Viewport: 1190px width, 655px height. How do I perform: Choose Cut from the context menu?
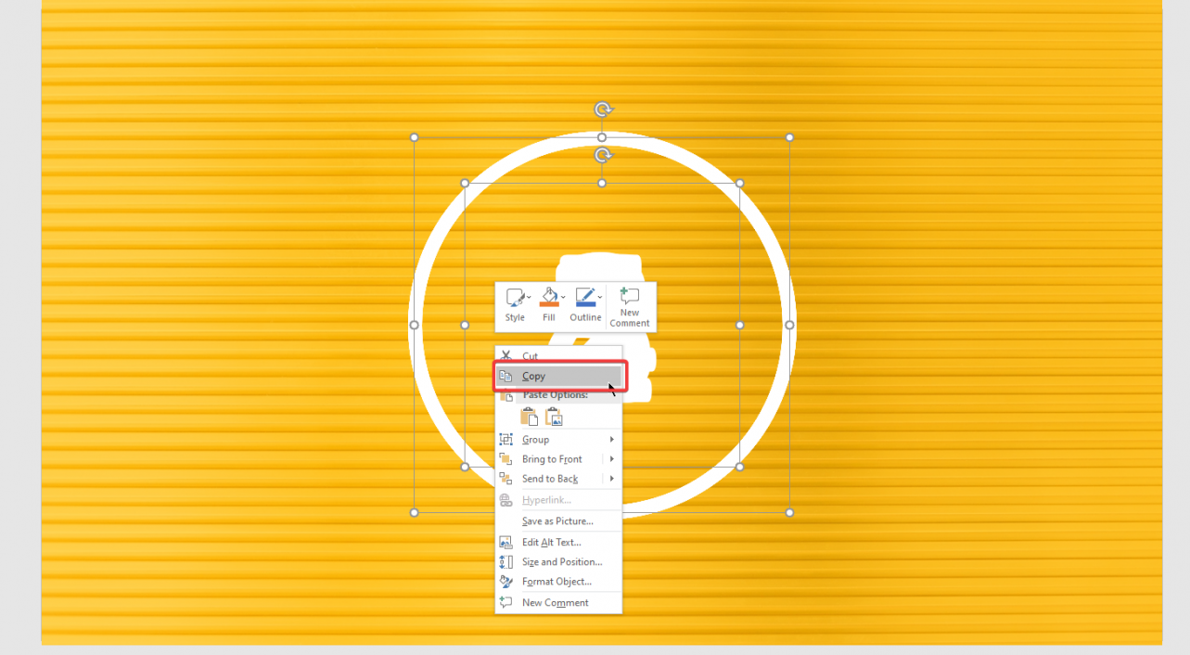[558, 355]
